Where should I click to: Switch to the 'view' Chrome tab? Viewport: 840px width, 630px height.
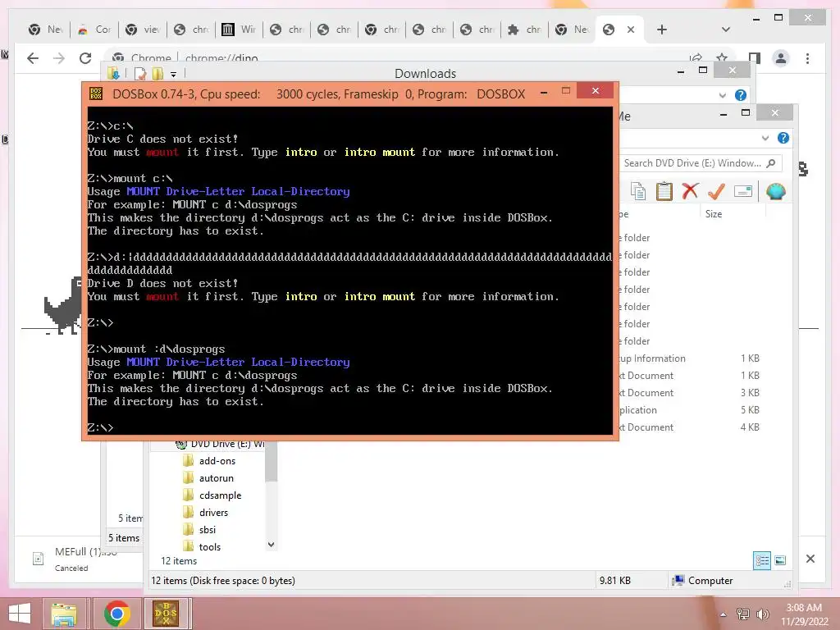(143, 30)
